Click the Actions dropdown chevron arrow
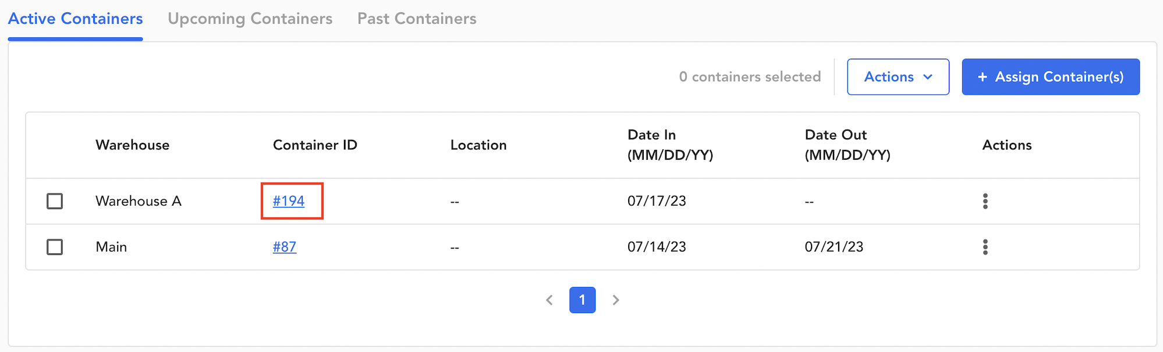 tap(928, 77)
